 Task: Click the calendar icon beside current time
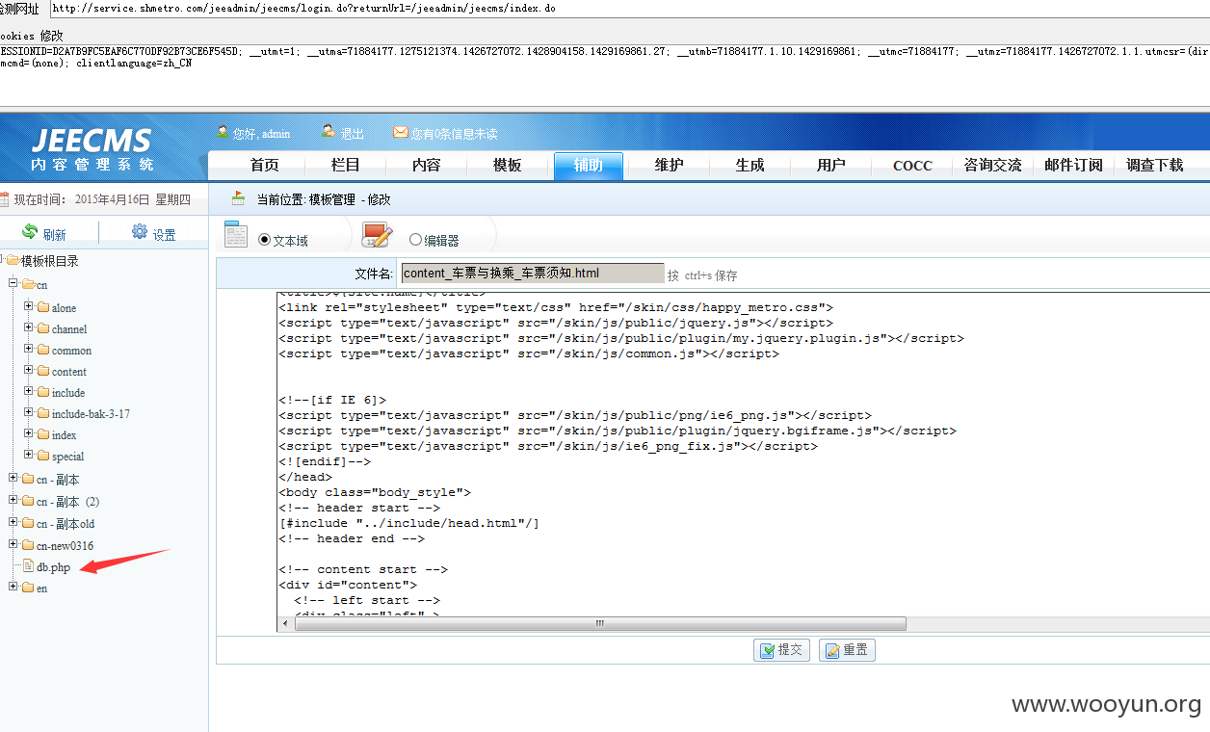(4, 199)
